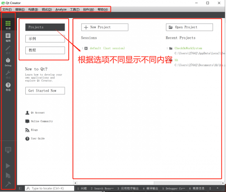The image size is (226, 192).
Task: Open the CheckOnWorkSystem recent project
Action: 188,48
